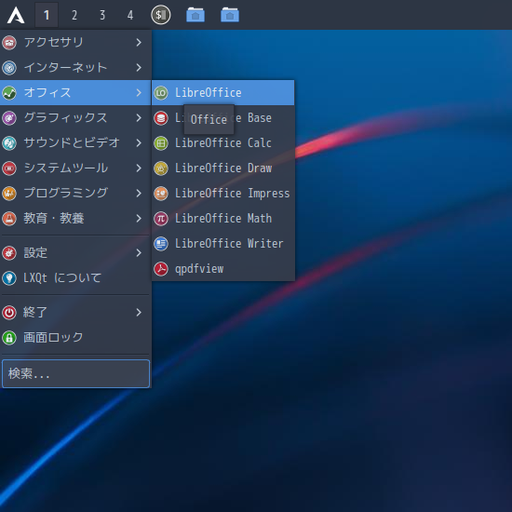Launch LibreOffice Impress

[x=223, y=194]
